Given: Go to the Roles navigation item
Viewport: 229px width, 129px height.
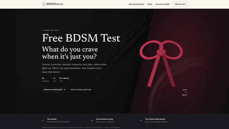Looking at the screenshot, I should click(x=150, y=4).
